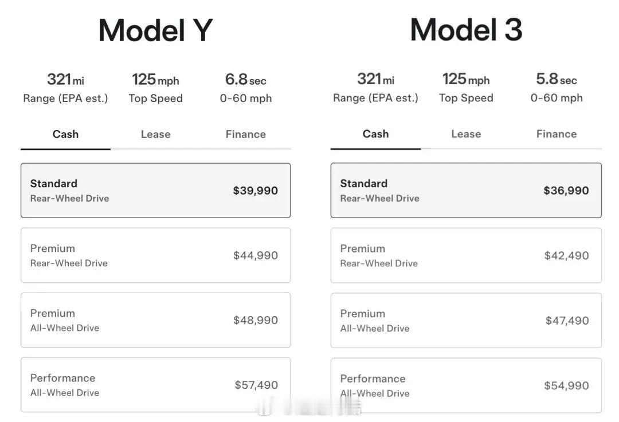
Task: Select Model Y Premium All-Wheel Drive at $48,990
Action: click(155, 320)
